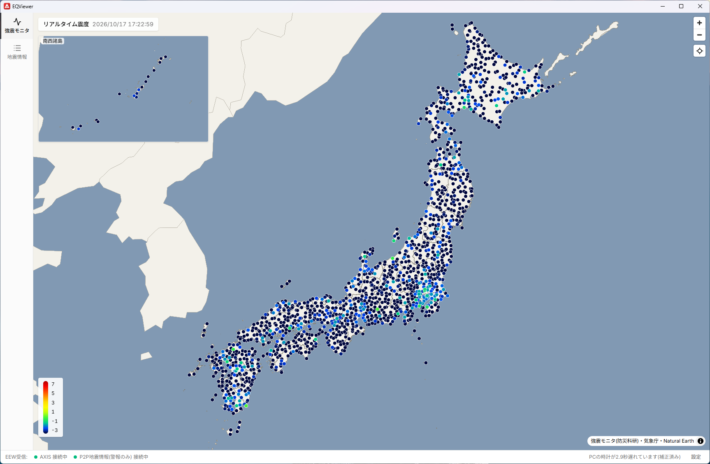Close the EQViewer window
The height and width of the screenshot is (464, 710).
coord(700,6)
